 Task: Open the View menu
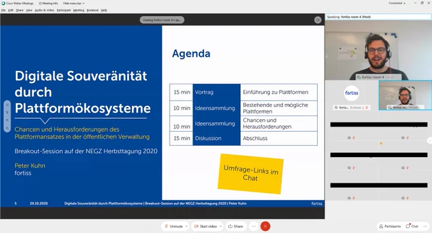29,10
